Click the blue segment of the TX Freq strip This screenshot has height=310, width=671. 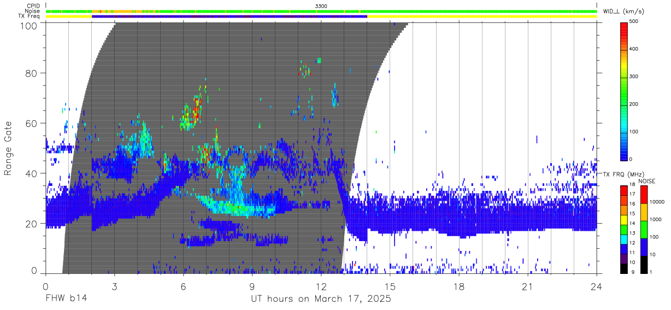coord(229,16)
